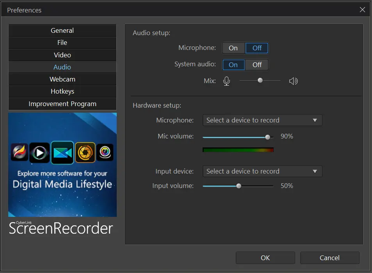Viewport: 372px width, 273px height.
Task: Click the flame product icon in the banner
Action: 20,153
